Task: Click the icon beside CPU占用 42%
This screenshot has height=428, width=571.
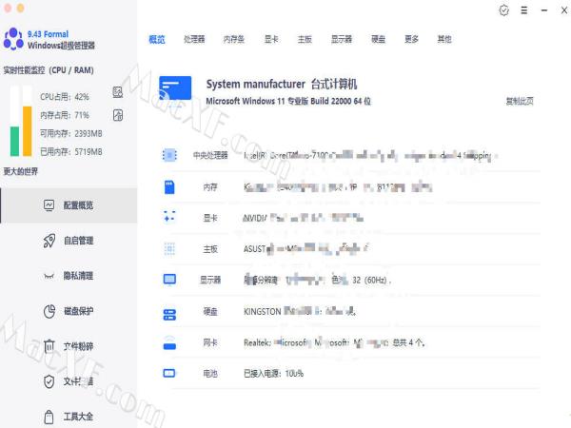Action: [x=118, y=92]
